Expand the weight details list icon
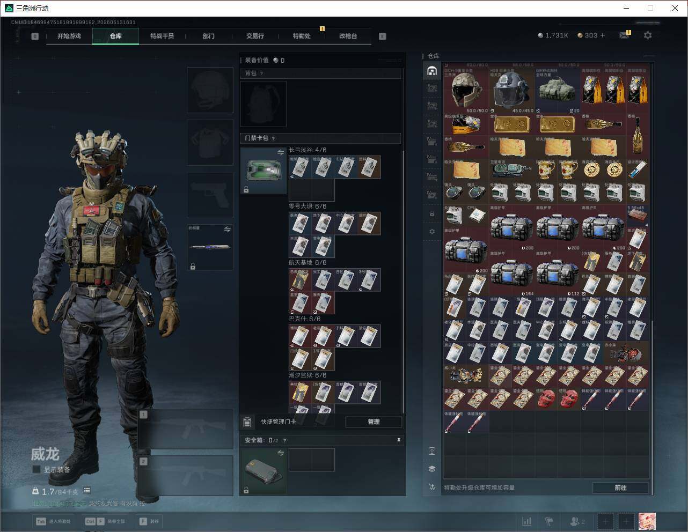Viewport: 688px width, 532px height. (x=87, y=491)
